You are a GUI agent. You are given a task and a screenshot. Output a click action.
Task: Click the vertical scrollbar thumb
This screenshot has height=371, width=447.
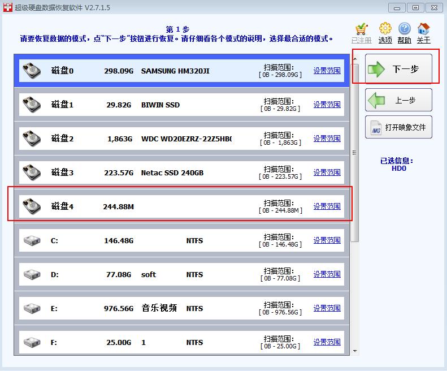tap(355, 153)
